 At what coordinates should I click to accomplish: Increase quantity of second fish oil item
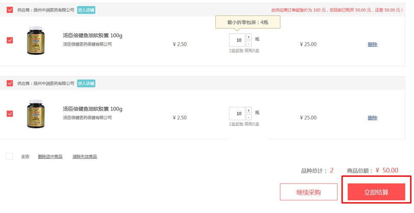point(249,111)
